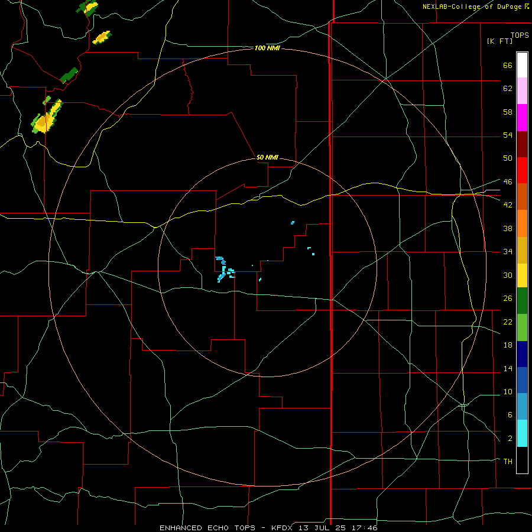Click the light green legend swatch
Screen dimensions: 532x532
[522, 327]
